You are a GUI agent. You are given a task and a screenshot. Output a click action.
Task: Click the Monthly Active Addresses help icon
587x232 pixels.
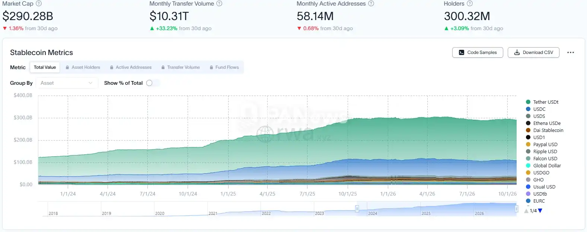pyautogui.click(x=371, y=3)
